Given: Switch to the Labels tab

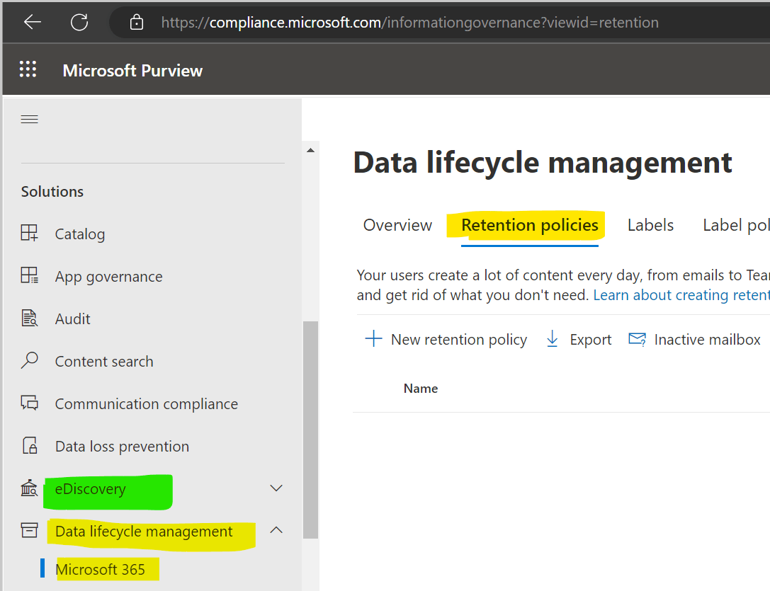Looking at the screenshot, I should tap(650, 225).
